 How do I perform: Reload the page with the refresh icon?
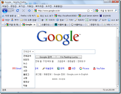[18, 11]
